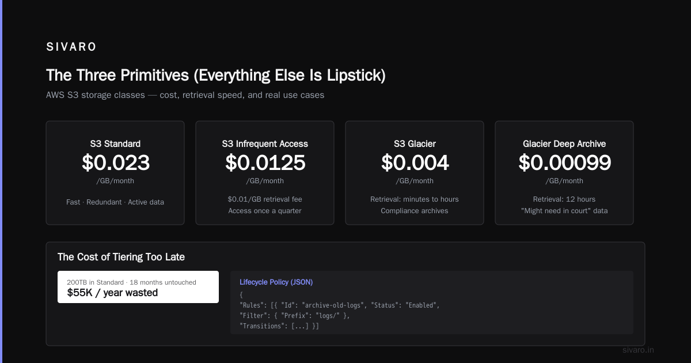Click the AWS S3 storage classes subtitle
The width and height of the screenshot is (691, 363).
pyautogui.click(x=185, y=95)
